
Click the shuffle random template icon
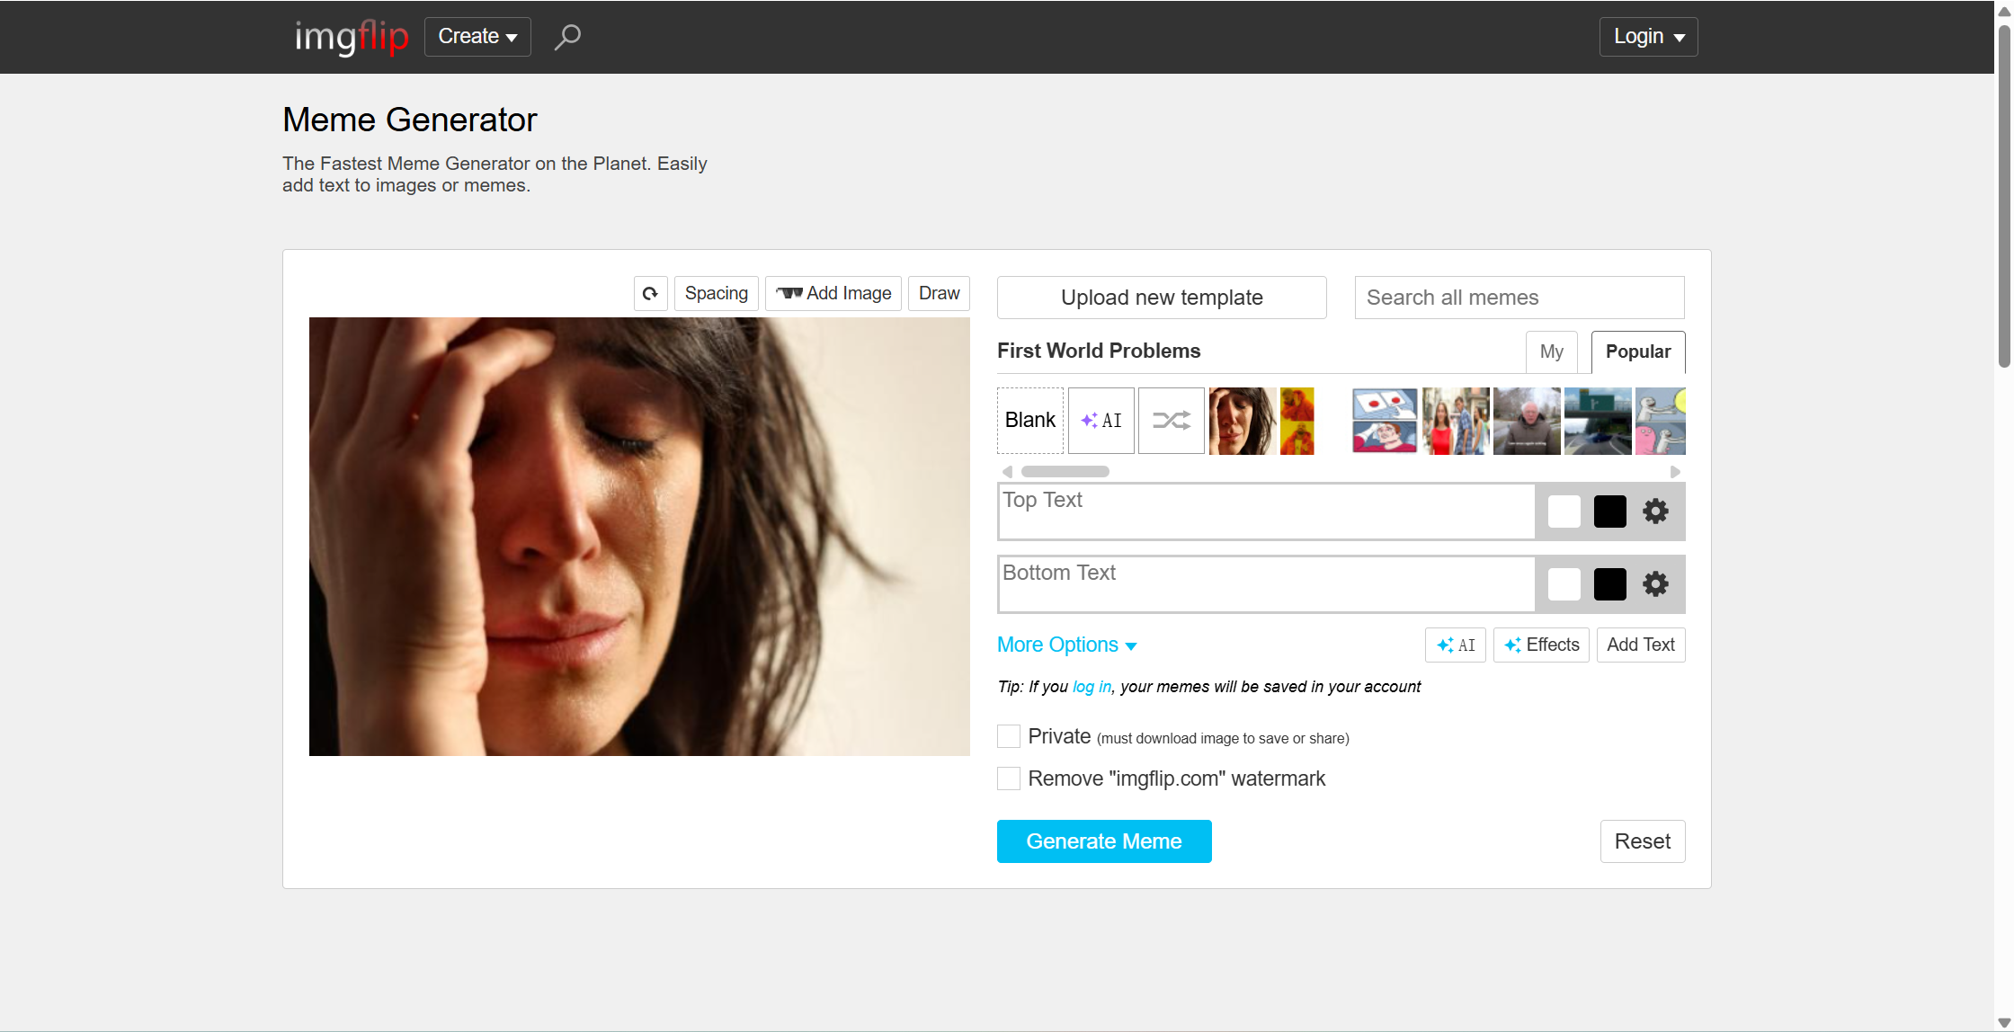[x=1171, y=421]
